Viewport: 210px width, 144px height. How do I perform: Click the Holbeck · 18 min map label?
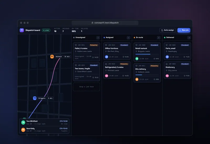pyautogui.click(x=63, y=57)
